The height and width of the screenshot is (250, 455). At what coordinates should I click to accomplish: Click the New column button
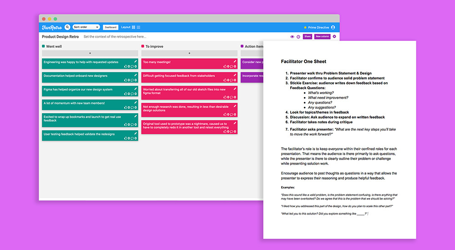(323, 36)
